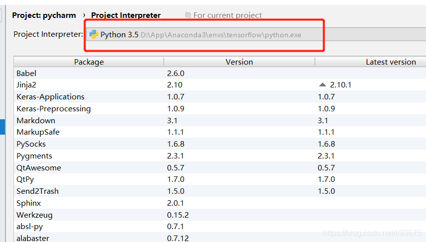This screenshot has width=426, height=242.
Task: Select the Keras-Preprocessing package row
Action: (220, 109)
